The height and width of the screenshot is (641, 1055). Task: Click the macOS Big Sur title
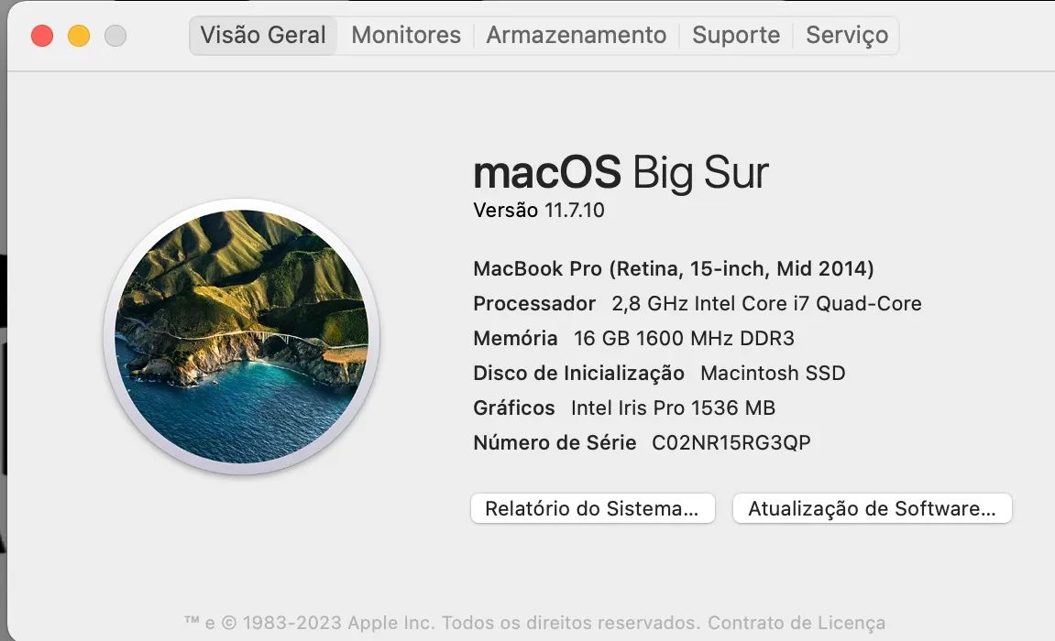click(x=621, y=172)
